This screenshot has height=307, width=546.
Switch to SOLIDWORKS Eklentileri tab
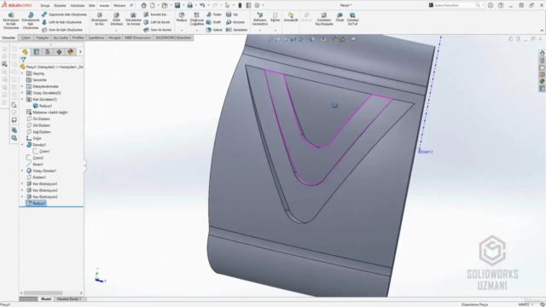pyautogui.click(x=173, y=38)
